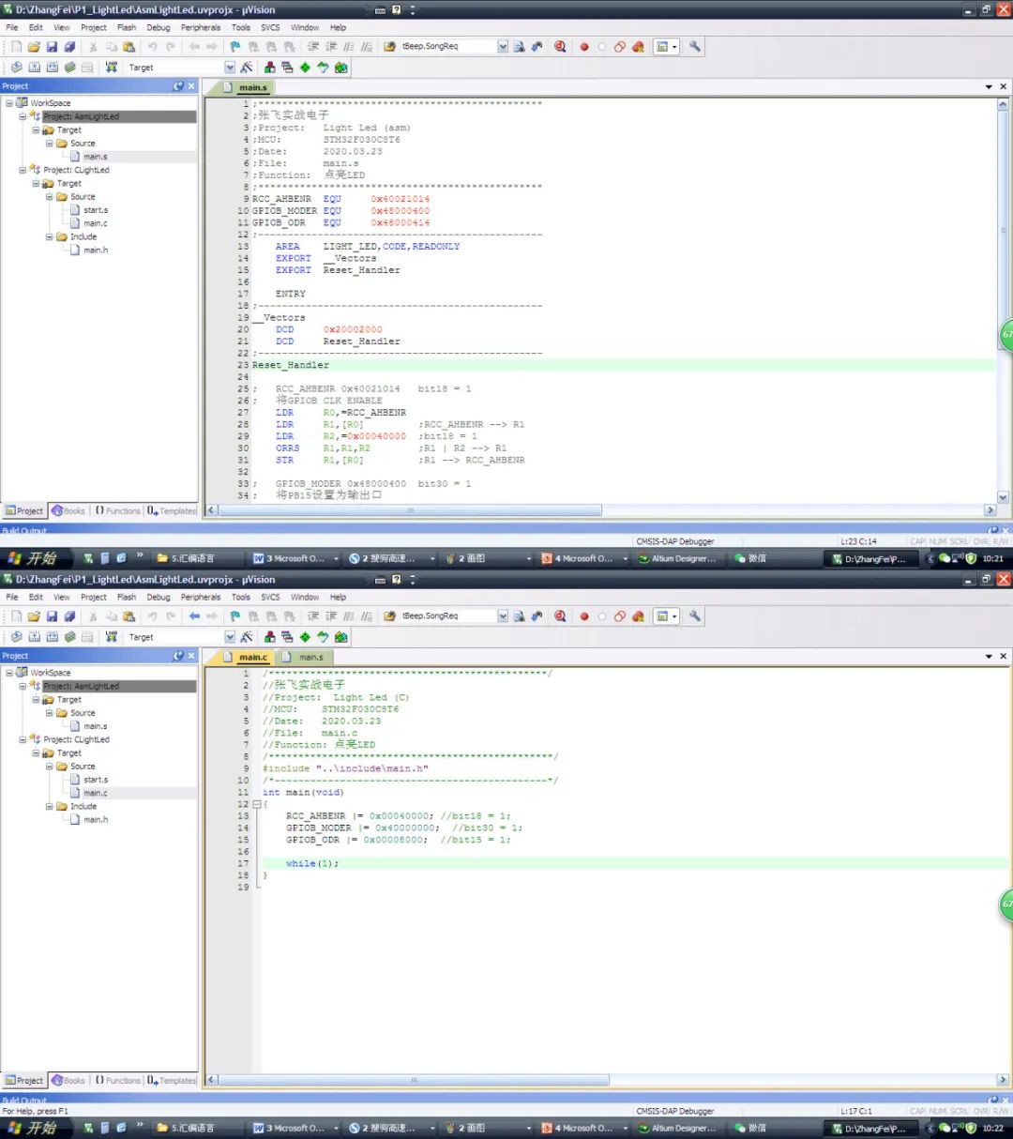The height and width of the screenshot is (1139, 1013).
Task: Collapse Project: CLightLed node in upper project tree
Action: pos(23,170)
